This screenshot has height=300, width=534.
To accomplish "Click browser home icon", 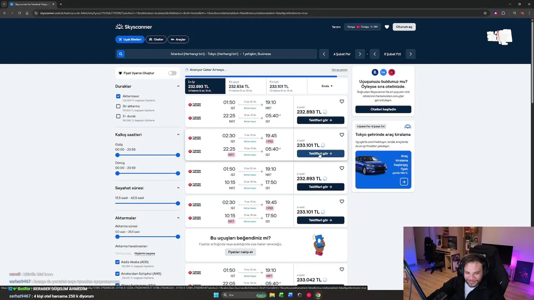I will coord(27,13).
